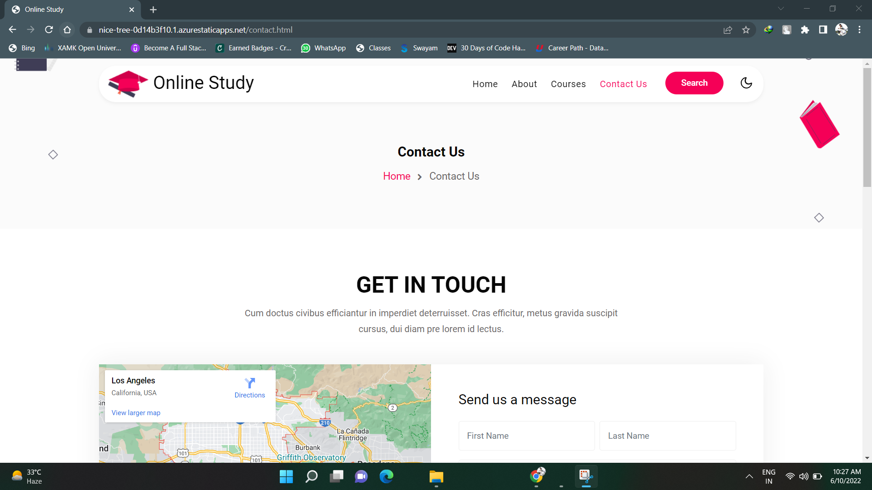
Task: Open the Directions icon on the map
Action: pos(249,383)
